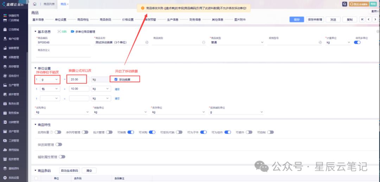380x182 pixels.
Task: Toggle the 可采购 switch
Action: point(152,132)
